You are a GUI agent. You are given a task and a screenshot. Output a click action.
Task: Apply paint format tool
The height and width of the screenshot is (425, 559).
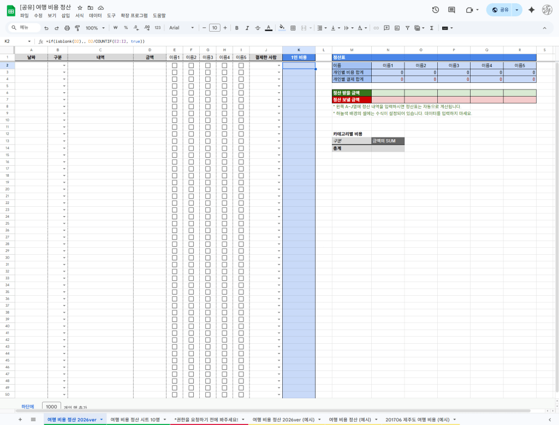click(x=77, y=28)
